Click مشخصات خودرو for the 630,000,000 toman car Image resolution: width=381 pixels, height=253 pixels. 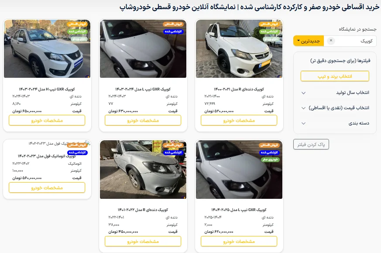tap(143, 121)
